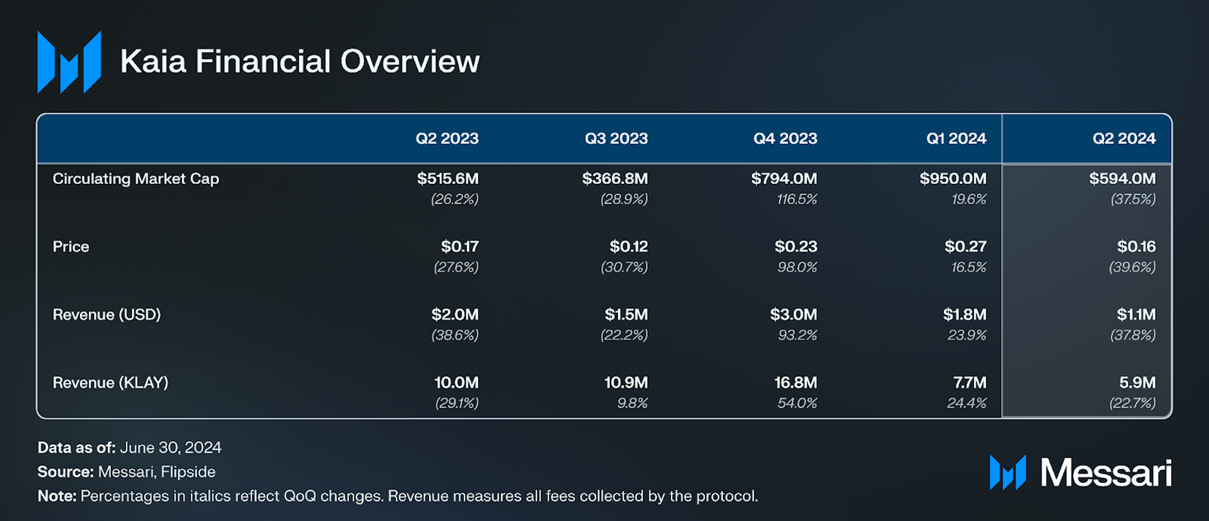Click the "19.6%" QoQ change
Screen dimensions: 1209x521
pos(969,199)
